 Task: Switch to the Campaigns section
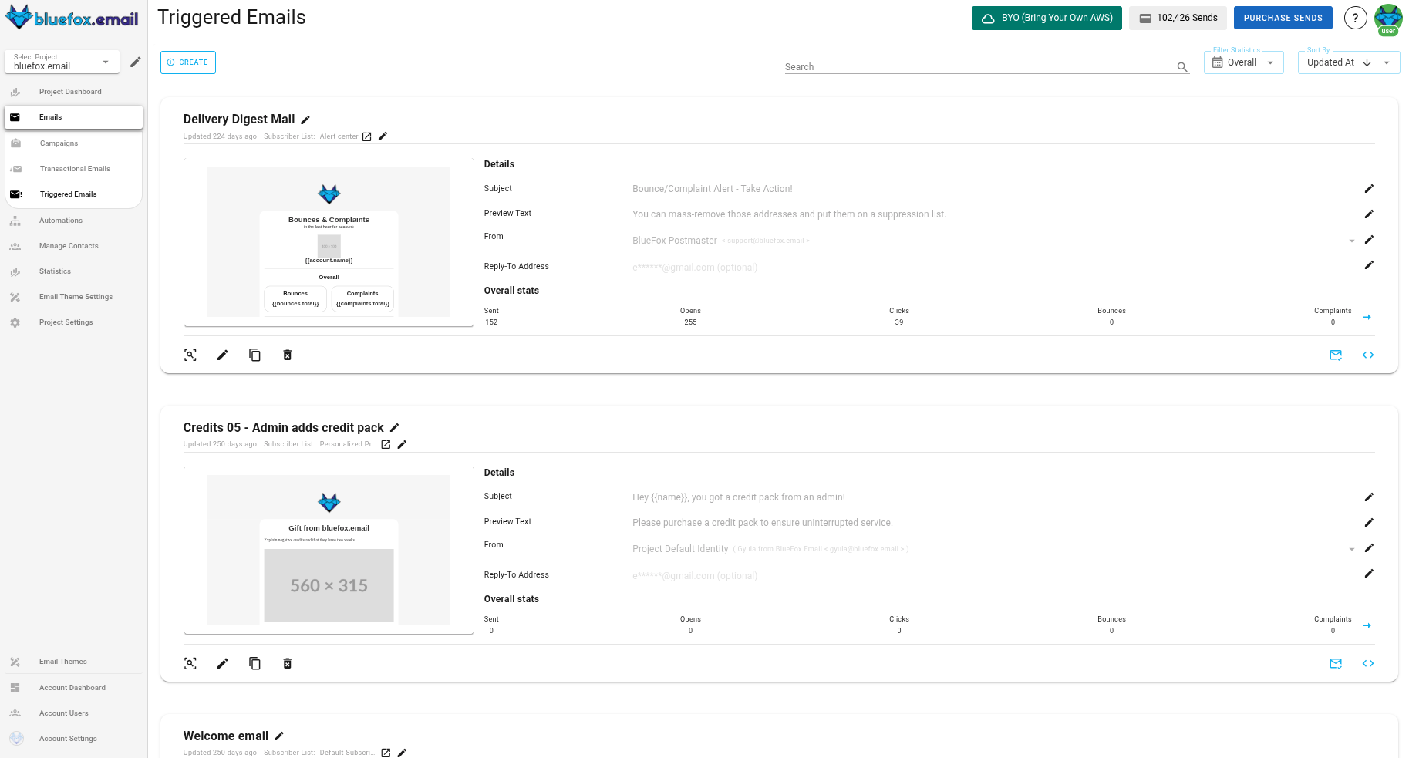pos(58,143)
